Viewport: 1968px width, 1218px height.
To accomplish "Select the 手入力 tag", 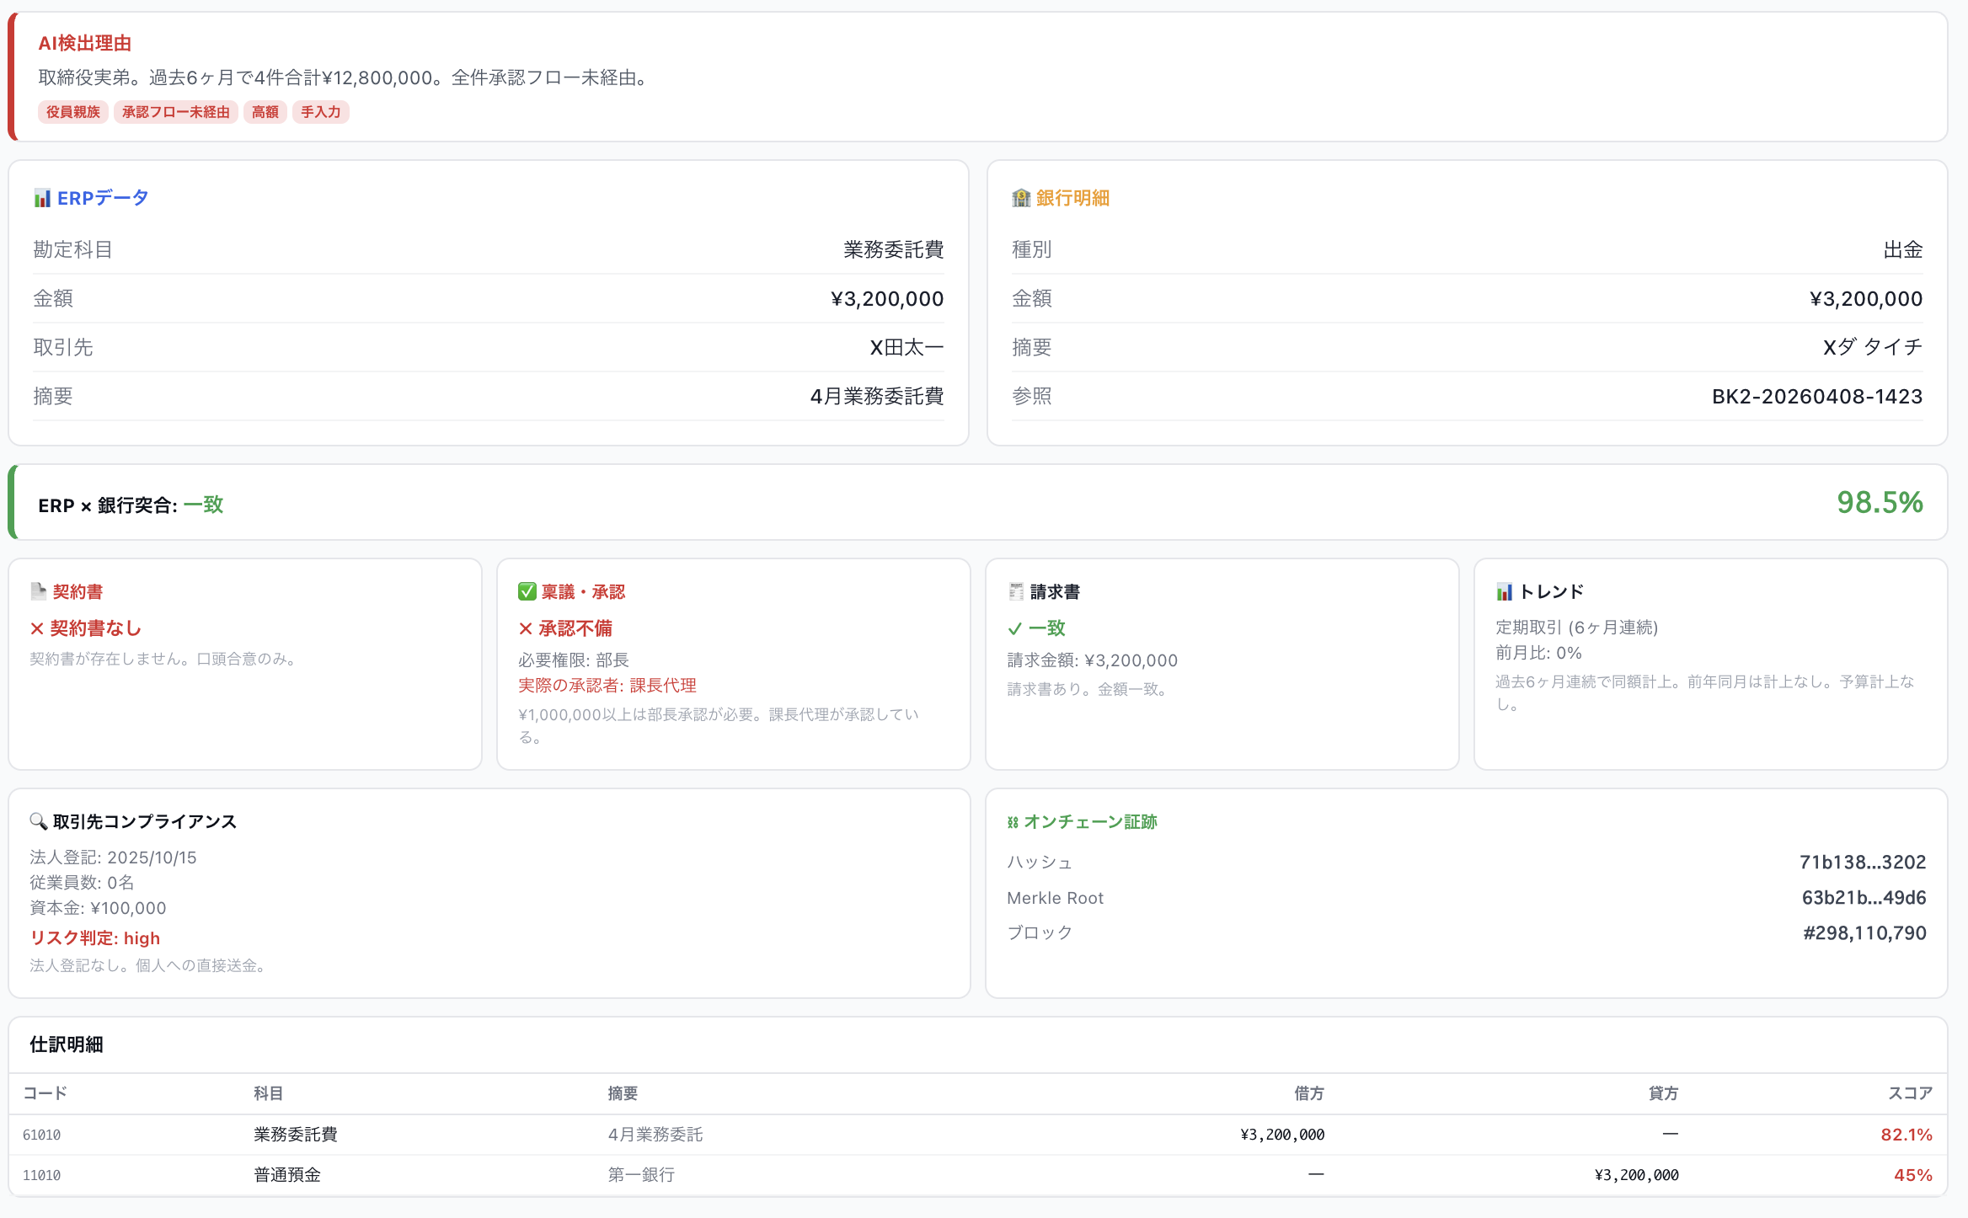I will (x=321, y=112).
